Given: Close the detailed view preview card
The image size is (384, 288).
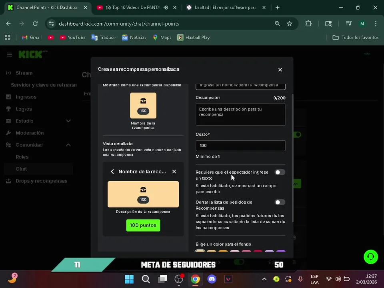Looking at the screenshot, I should point(174,172).
